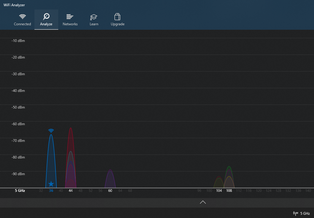Click channel 100 label on the axis
Screen dimensions: 314x218
tap(209, 191)
